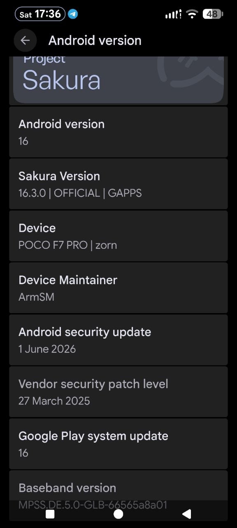Open the Android version 16 entry

coord(118,132)
